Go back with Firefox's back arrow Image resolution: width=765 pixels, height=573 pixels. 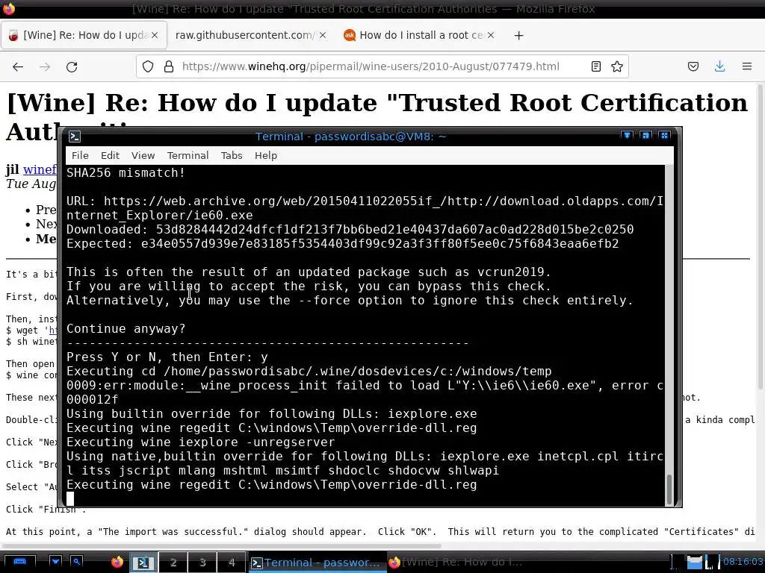click(18, 66)
